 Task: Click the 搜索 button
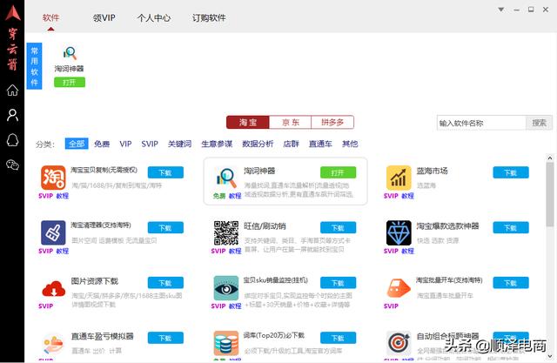pyautogui.click(x=539, y=123)
